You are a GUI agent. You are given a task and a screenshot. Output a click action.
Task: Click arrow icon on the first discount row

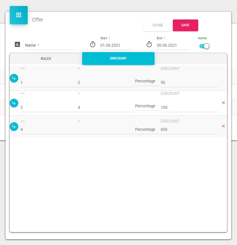[14, 78]
